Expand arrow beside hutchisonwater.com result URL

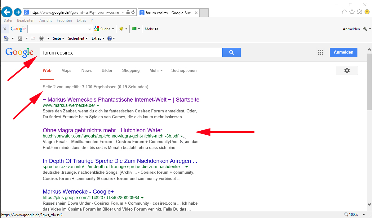click(182, 136)
